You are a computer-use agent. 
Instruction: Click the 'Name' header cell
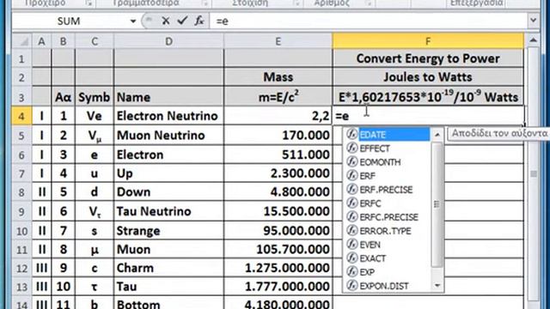(x=168, y=97)
